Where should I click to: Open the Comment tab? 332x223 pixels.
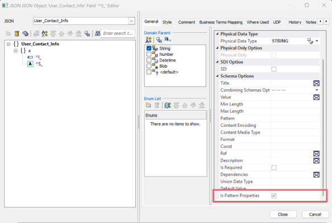tap(186, 22)
